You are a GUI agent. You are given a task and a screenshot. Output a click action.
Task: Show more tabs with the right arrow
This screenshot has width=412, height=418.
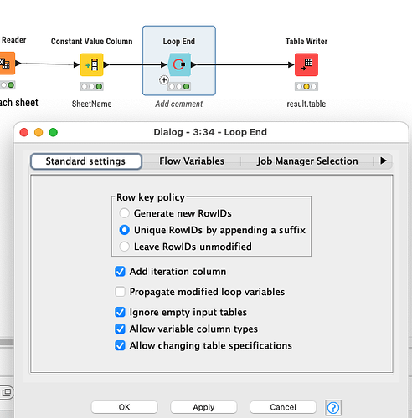(x=384, y=161)
